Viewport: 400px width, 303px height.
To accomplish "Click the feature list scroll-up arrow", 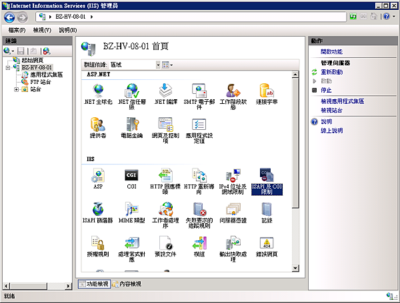I will click(x=295, y=75).
